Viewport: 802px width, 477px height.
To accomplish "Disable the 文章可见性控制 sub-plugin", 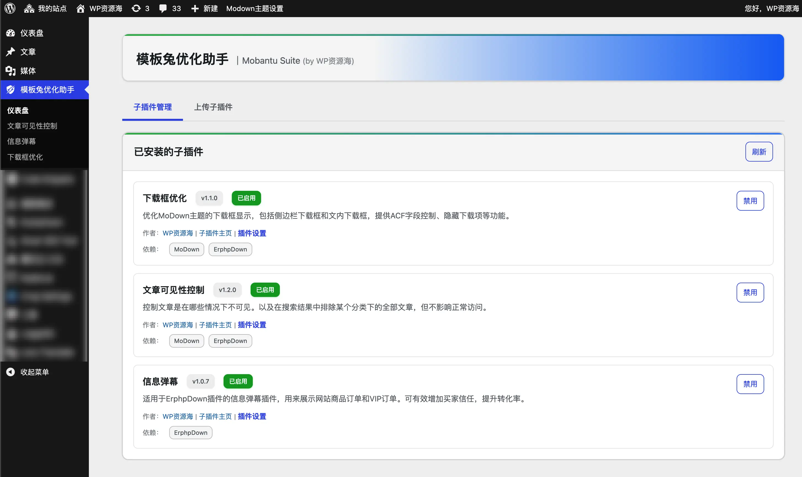I will 750,292.
